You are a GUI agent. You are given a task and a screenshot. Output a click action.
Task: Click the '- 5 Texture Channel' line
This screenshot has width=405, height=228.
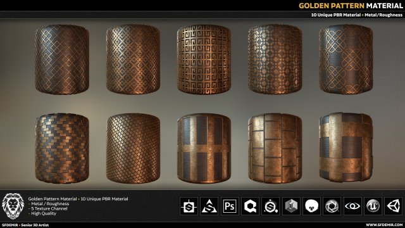(x=48, y=208)
